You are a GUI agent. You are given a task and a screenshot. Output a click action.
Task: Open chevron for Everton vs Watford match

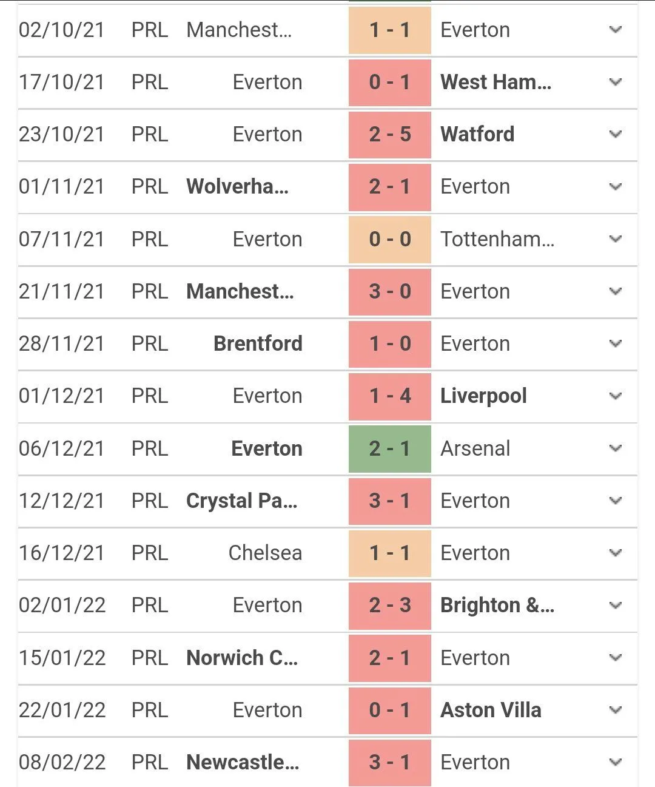(616, 134)
